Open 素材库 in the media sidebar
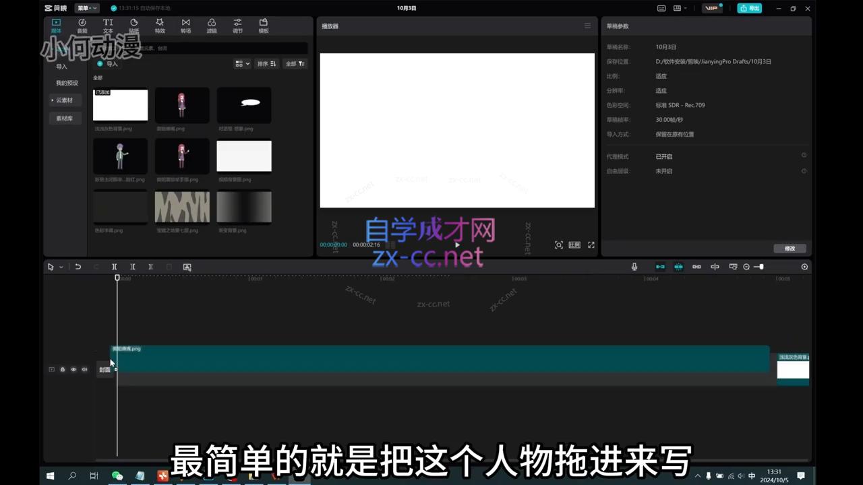863x485 pixels. click(65, 119)
